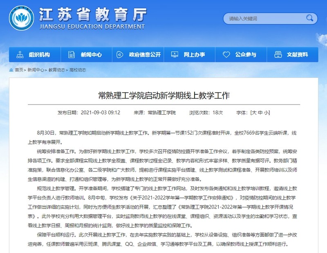This screenshot has height=253, width=327.
Task: Click the paragraph beginning 规范线上教学管理
Action: click(162, 207)
